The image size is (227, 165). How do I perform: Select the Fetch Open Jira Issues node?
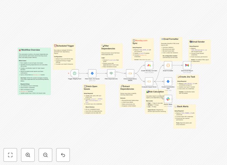point(92,73)
